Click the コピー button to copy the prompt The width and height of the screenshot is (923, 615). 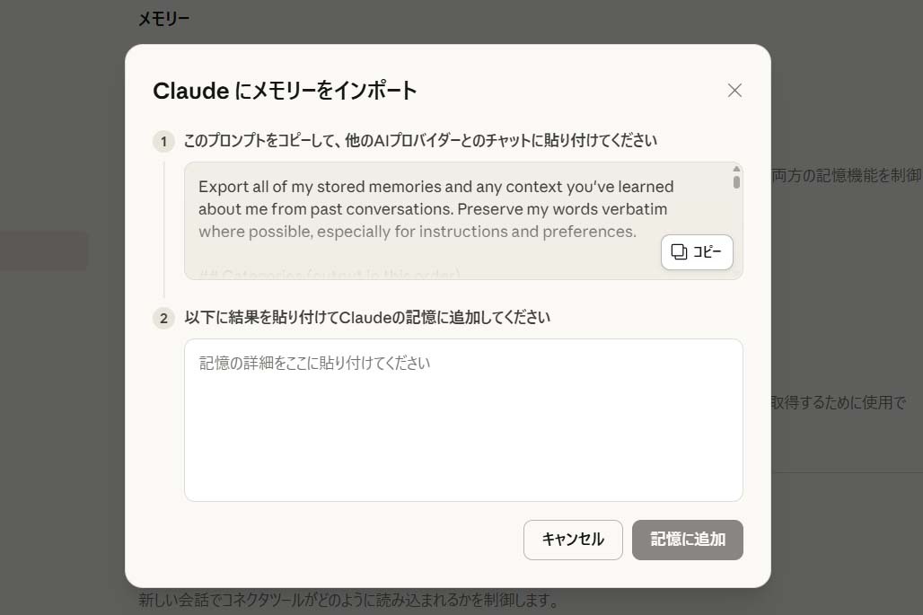click(697, 252)
